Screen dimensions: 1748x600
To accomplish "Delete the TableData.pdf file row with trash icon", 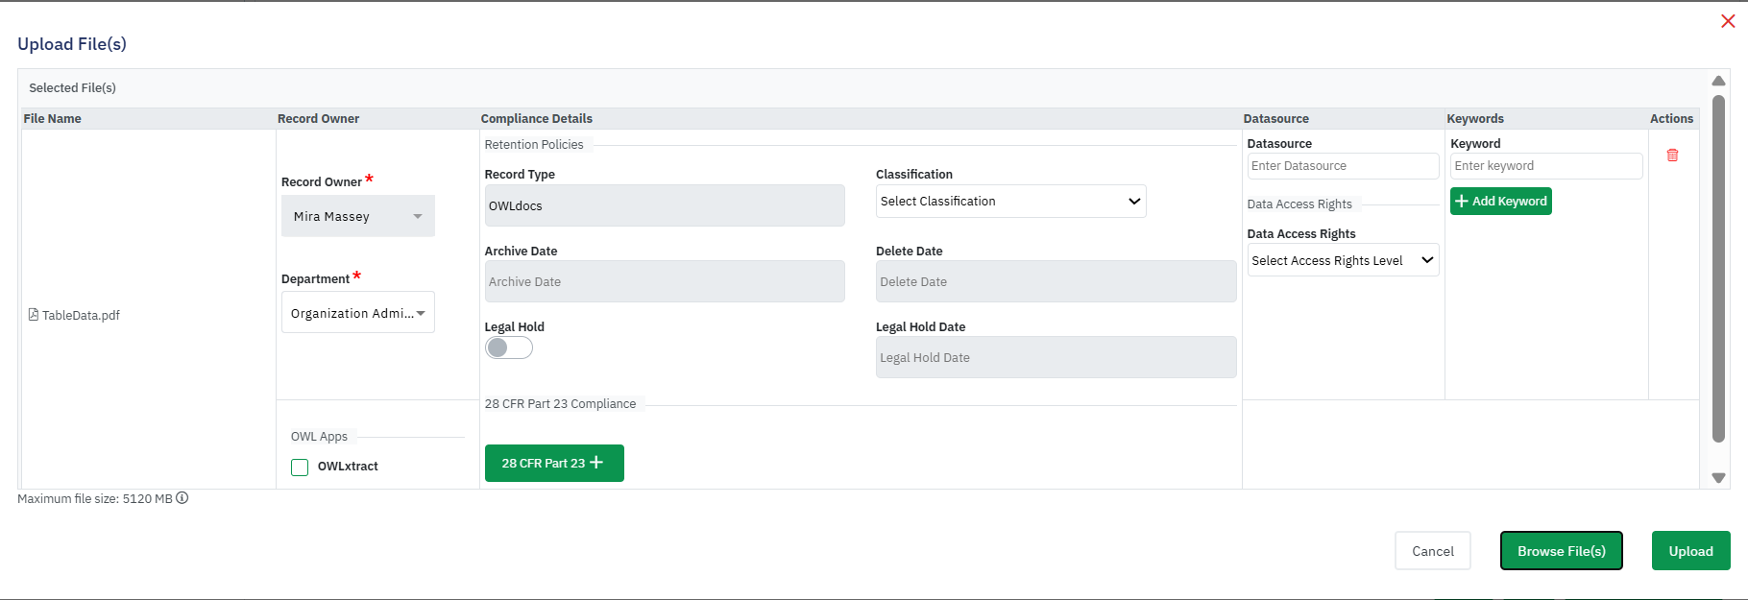I will (1672, 155).
